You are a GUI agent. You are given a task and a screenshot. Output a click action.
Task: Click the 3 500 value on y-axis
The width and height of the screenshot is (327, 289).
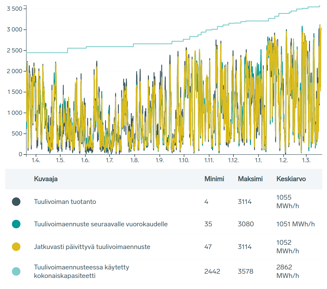point(14,9)
